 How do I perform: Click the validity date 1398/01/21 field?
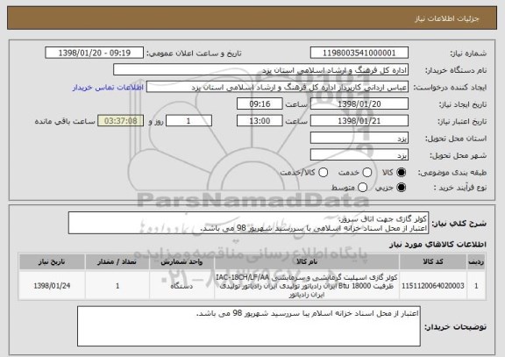click(359, 121)
